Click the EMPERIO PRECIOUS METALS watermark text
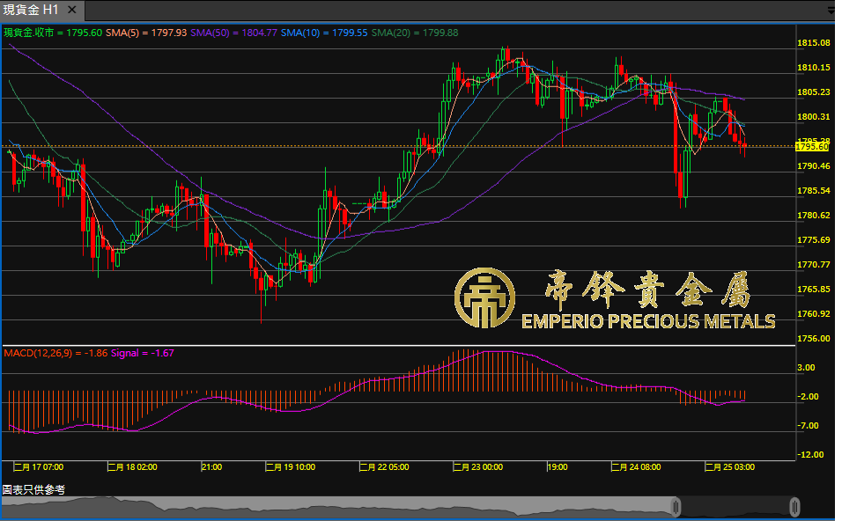The height and width of the screenshot is (521, 842). click(648, 321)
